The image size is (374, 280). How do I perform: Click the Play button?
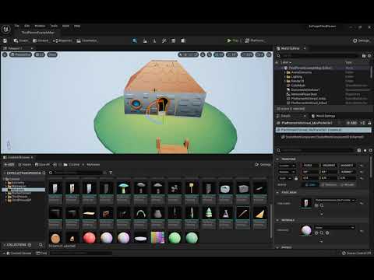point(233,40)
